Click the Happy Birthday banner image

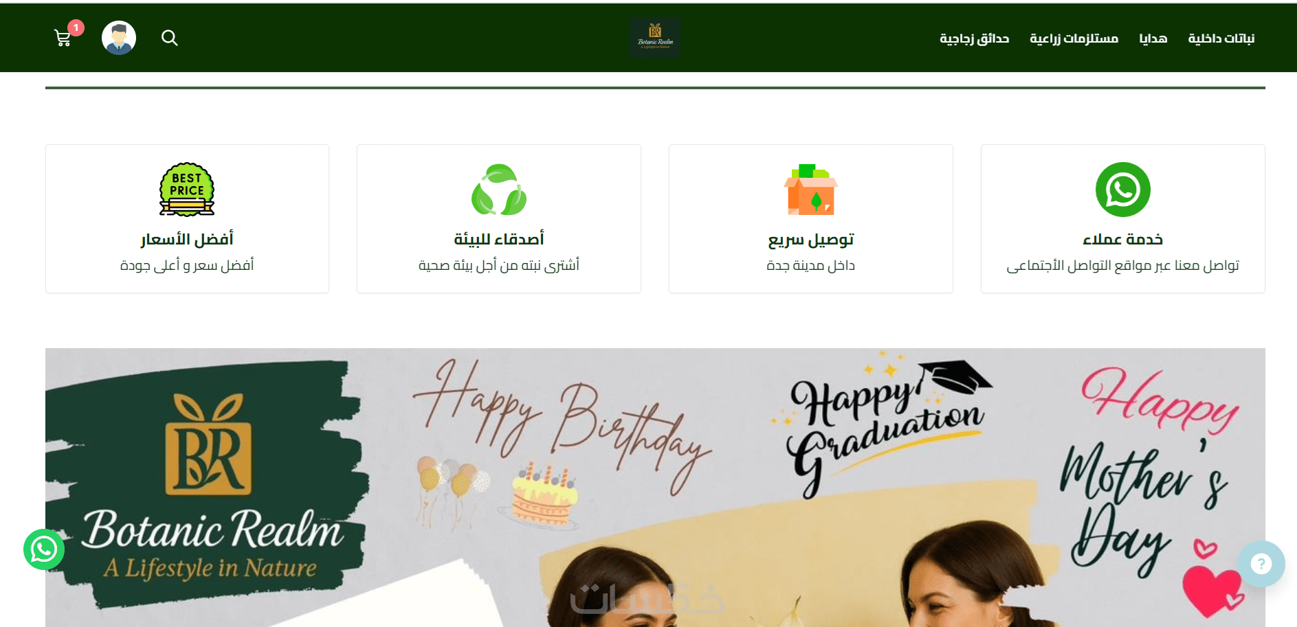(x=655, y=488)
